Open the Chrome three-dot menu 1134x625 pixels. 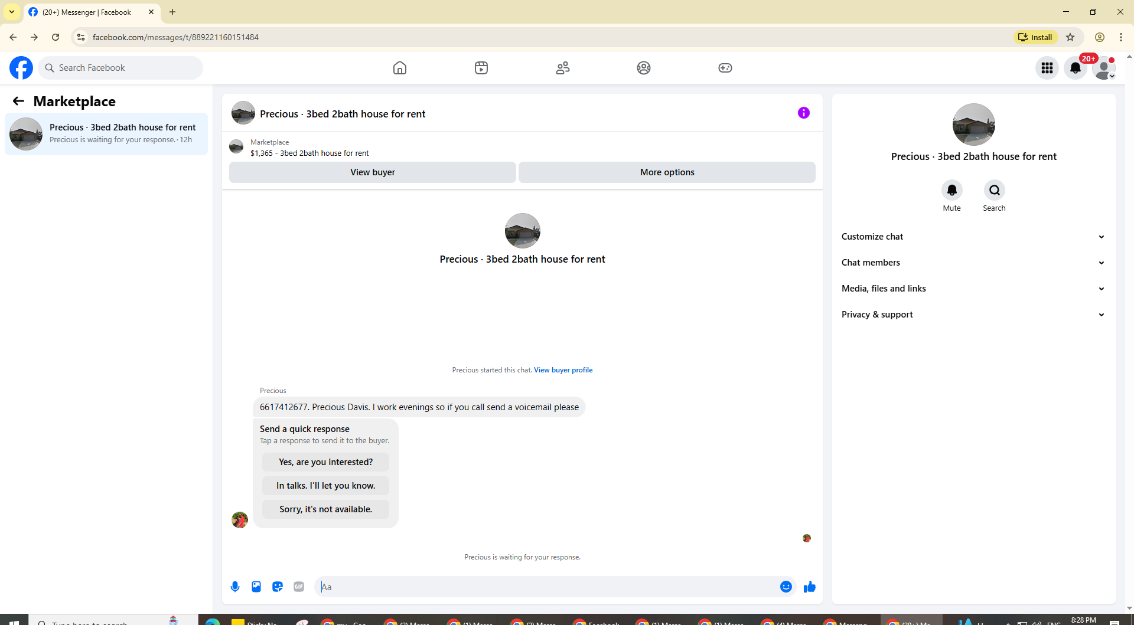(x=1121, y=37)
